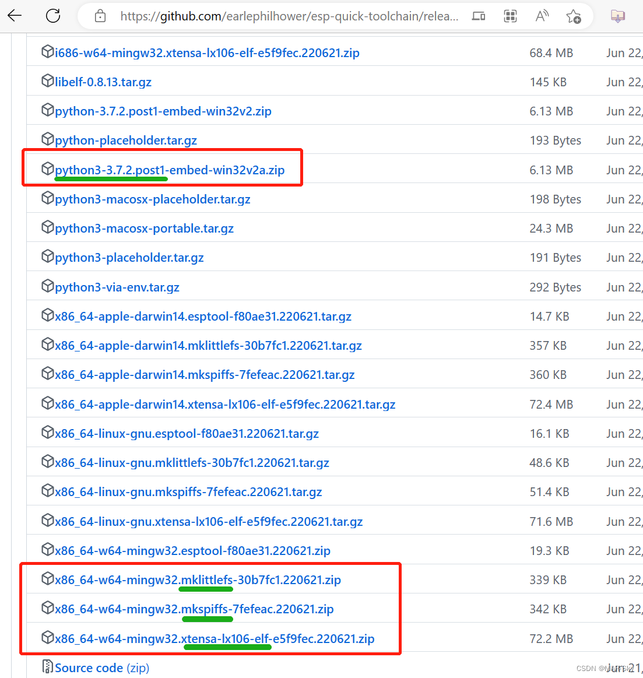643x678 pixels.
Task: Download x86_64-apple-darwin14.mklittlefs tar.gz
Action: point(208,346)
